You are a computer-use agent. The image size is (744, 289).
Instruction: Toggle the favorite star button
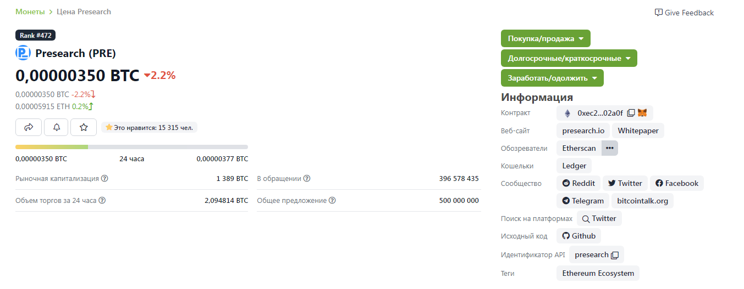tap(84, 127)
